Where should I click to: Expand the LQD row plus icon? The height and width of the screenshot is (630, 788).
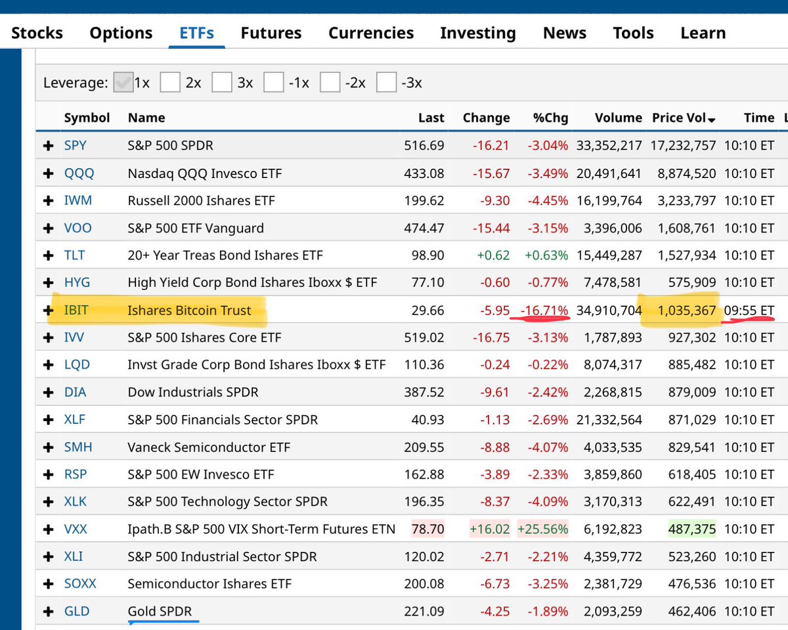[x=48, y=365]
